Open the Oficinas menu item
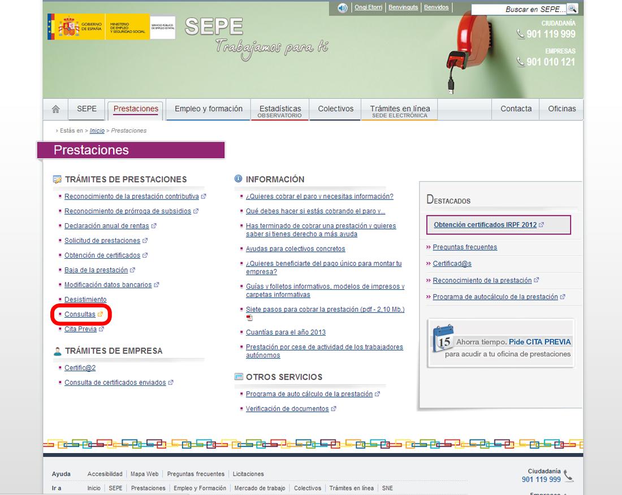This screenshot has height=495, width=622. 561,109
